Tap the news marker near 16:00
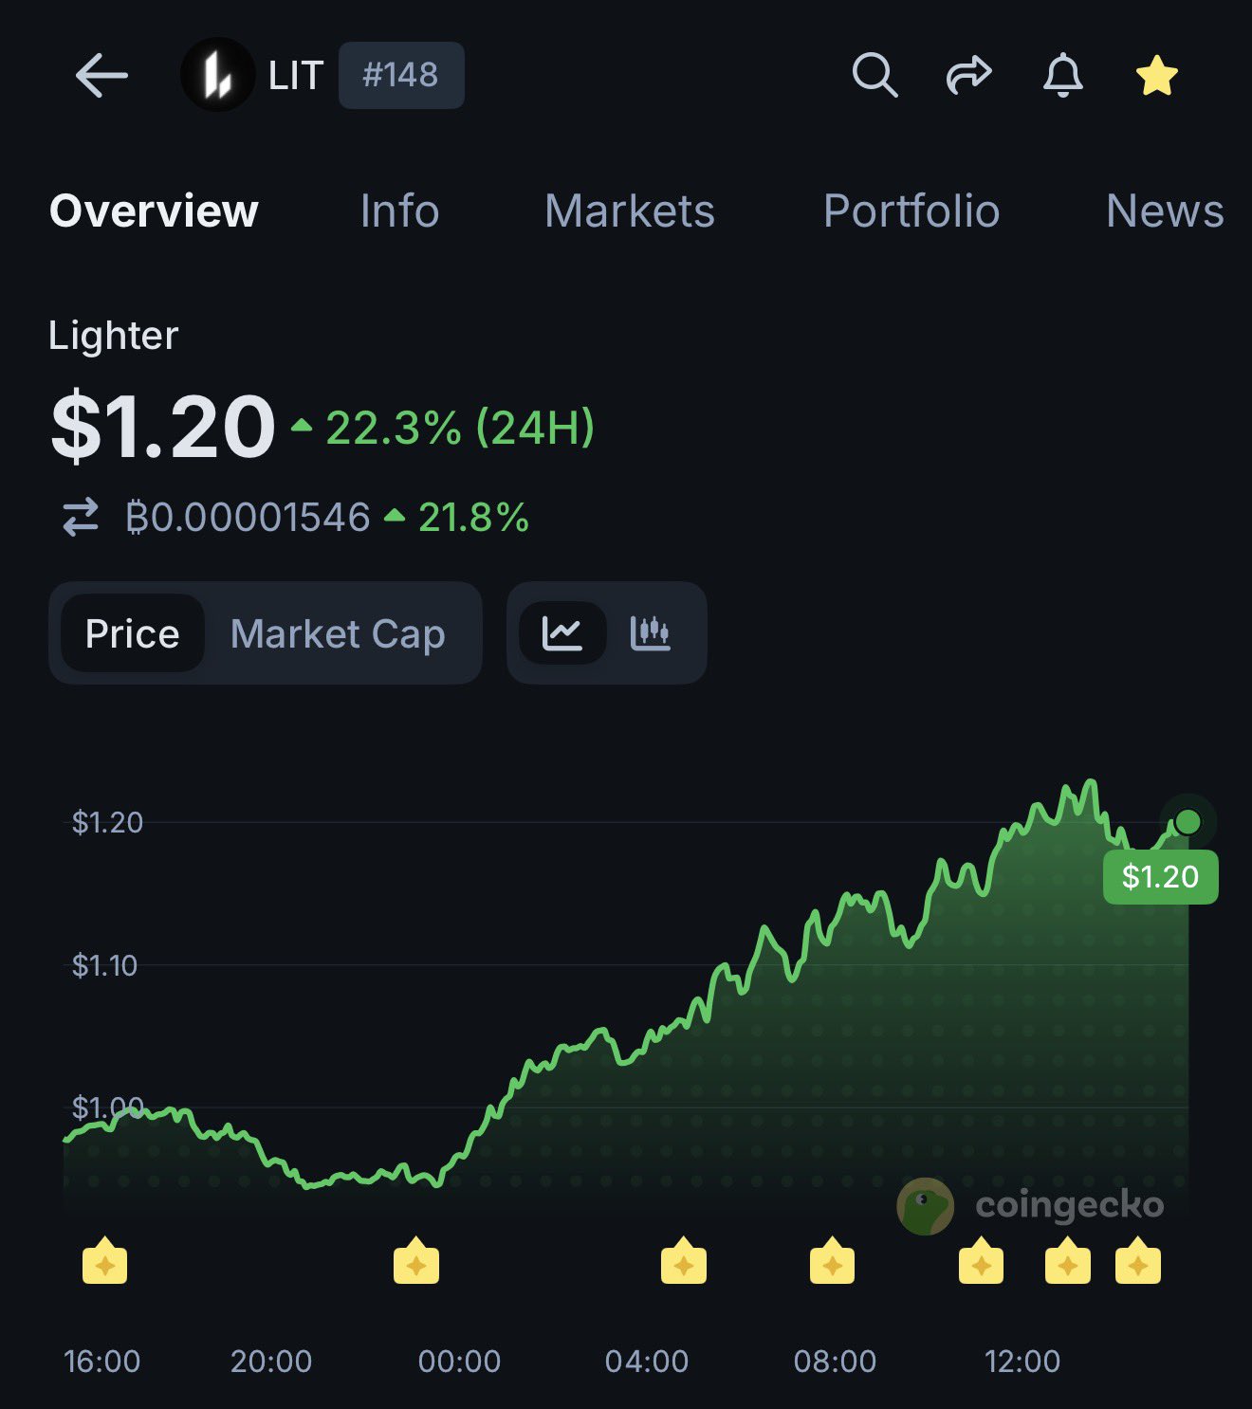The image size is (1252, 1409). point(104,1261)
